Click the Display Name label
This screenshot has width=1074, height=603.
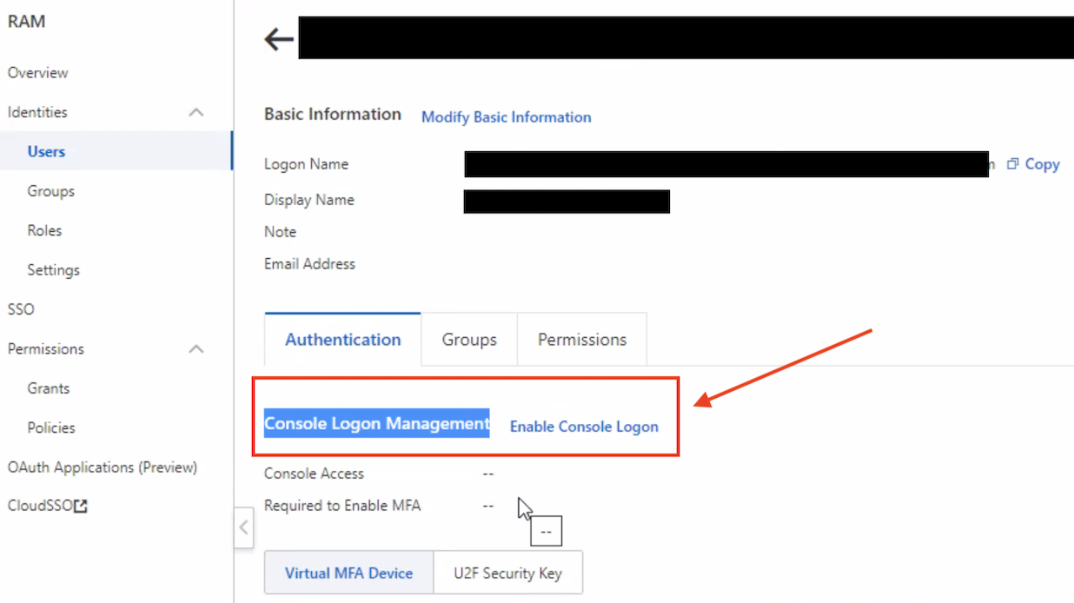309,200
